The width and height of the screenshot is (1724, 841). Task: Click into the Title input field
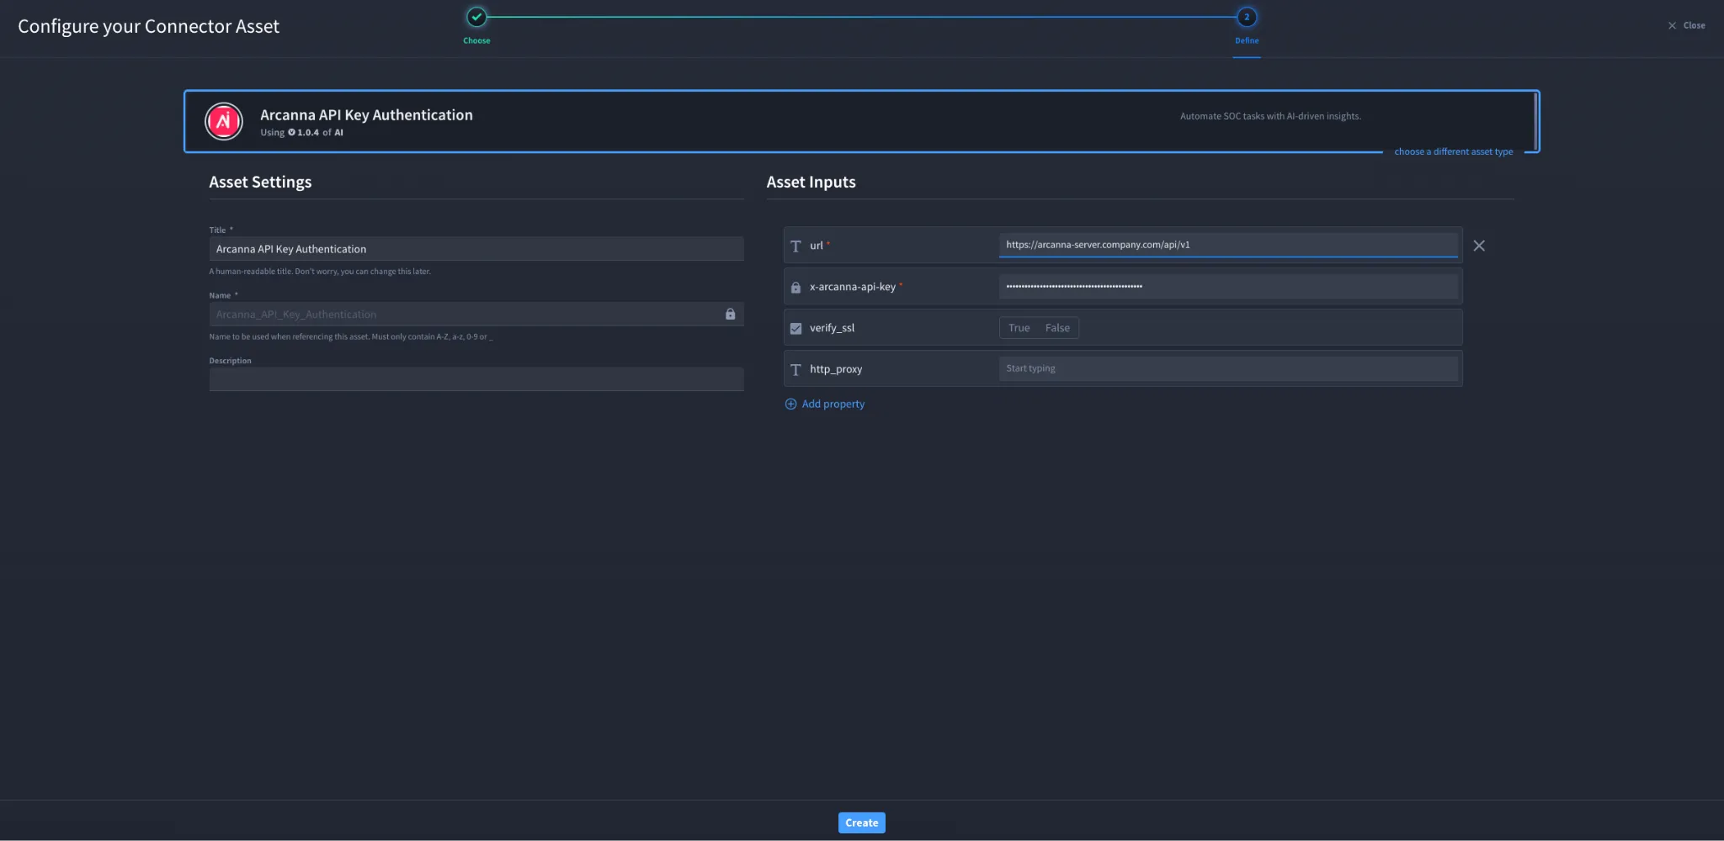click(476, 249)
